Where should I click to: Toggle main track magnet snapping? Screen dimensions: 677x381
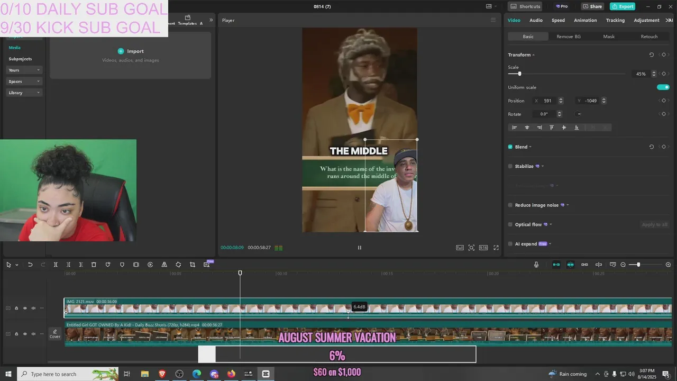pyautogui.click(x=556, y=265)
